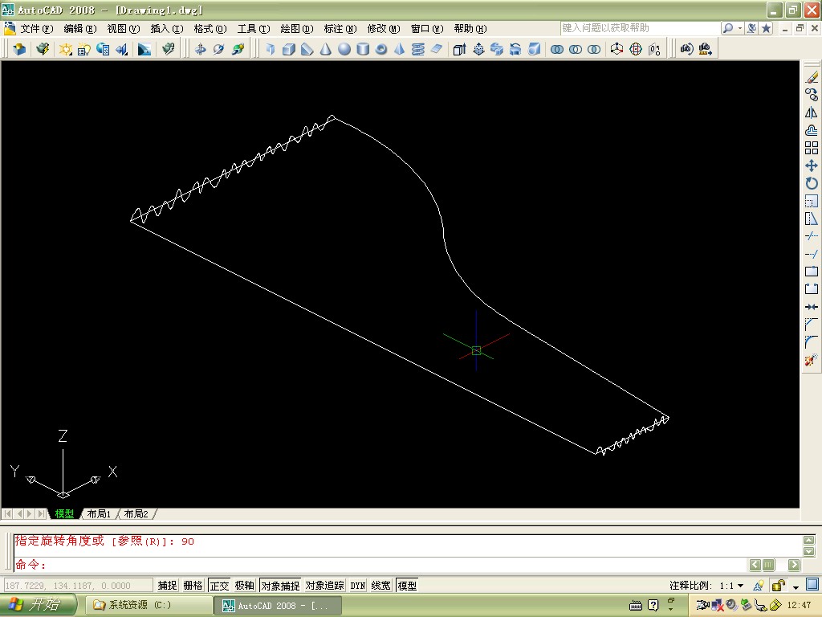Click the Union boolean icon
This screenshot has width=822, height=617.
point(557,49)
